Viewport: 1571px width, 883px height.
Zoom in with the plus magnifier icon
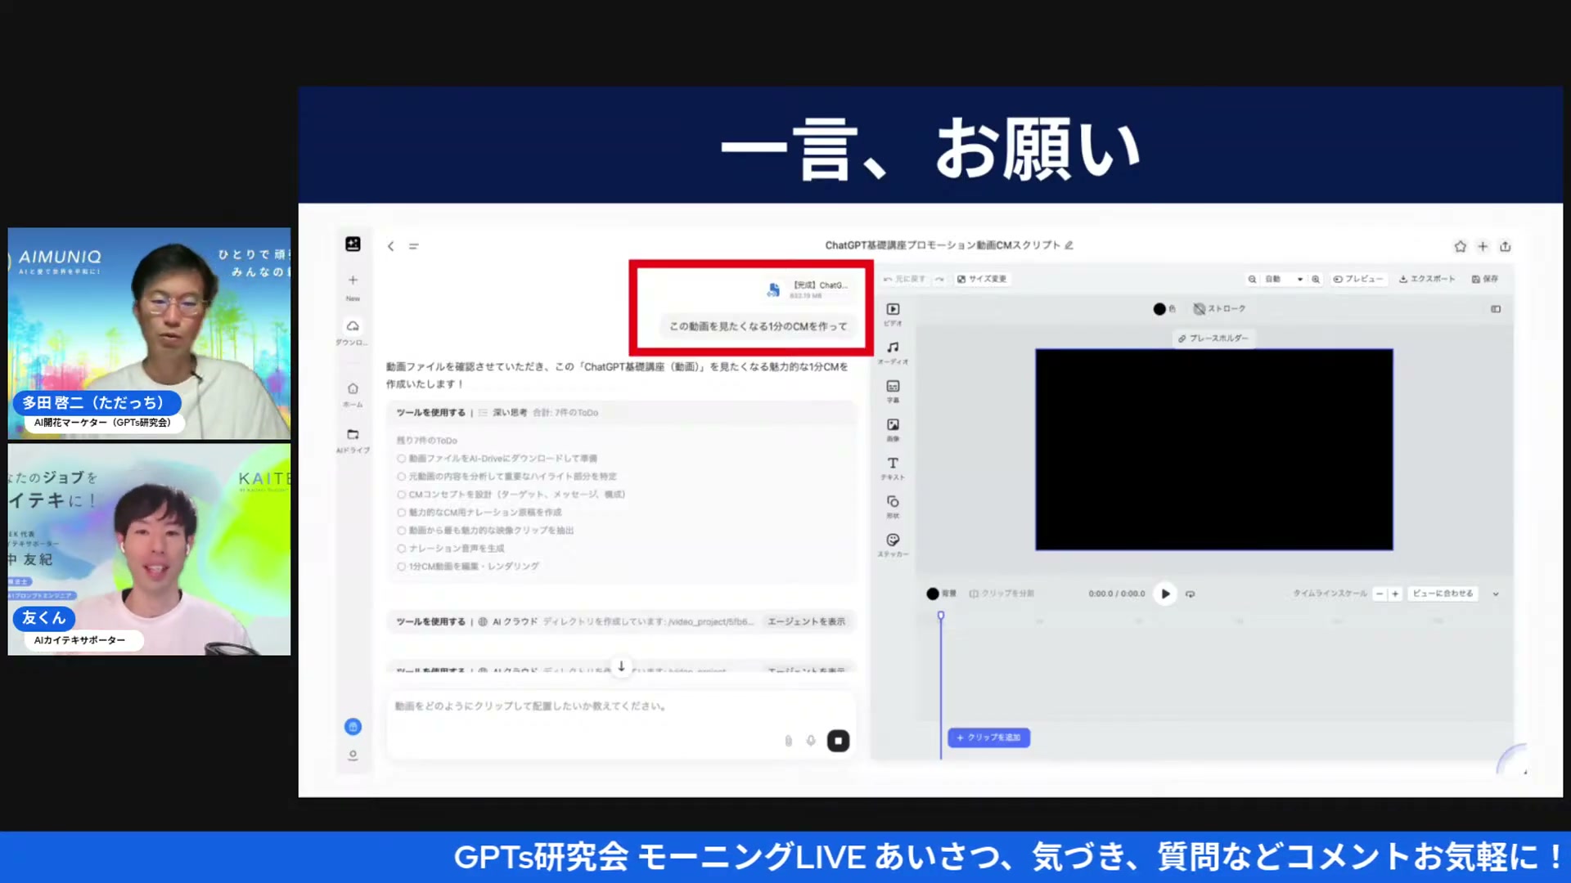(1316, 279)
